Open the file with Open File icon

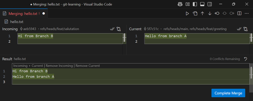point(195,14)
